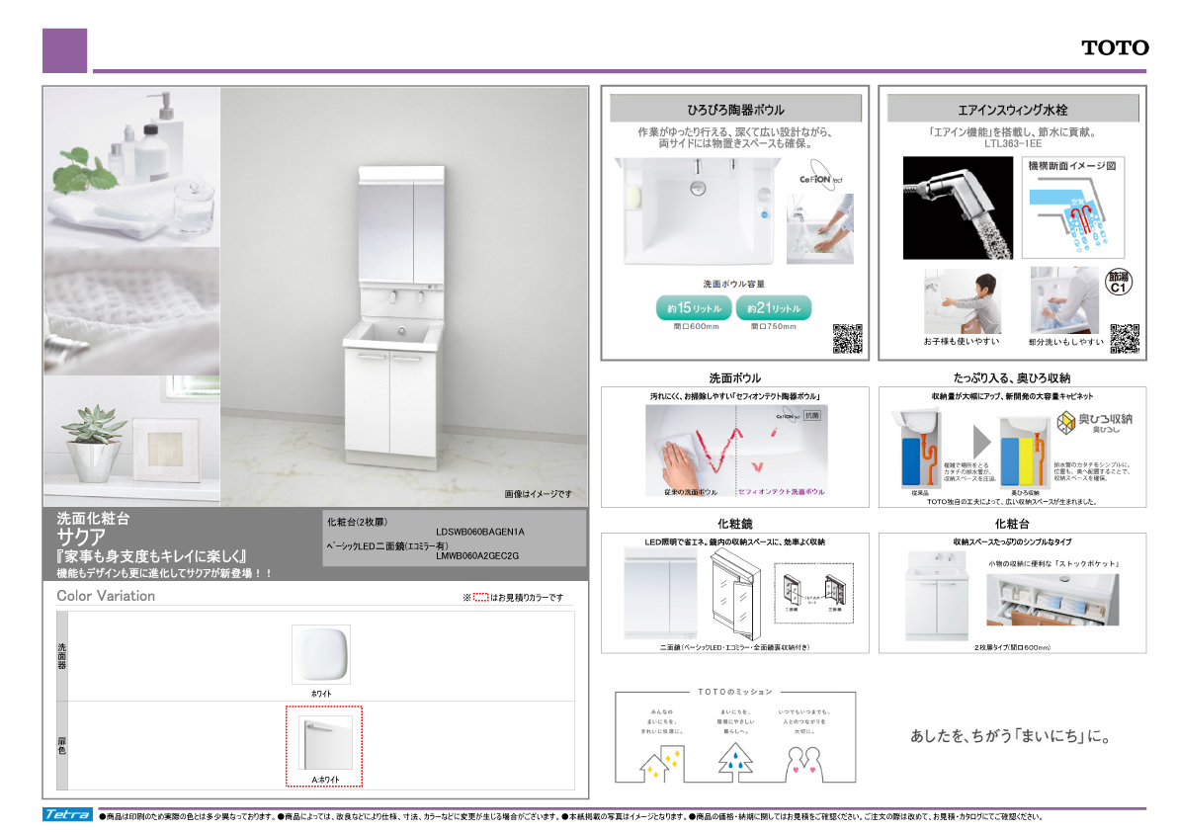
Task: Click the faucet spray head photo
Action: point(958,208)
